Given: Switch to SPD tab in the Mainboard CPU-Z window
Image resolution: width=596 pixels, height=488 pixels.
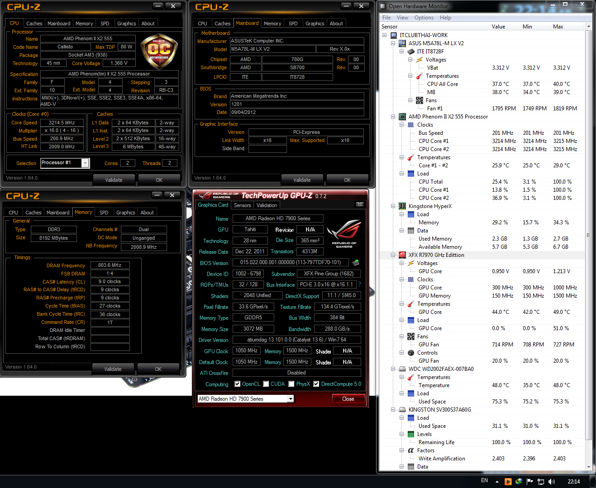Looking at the screenshot, I should tap(293, 24).
